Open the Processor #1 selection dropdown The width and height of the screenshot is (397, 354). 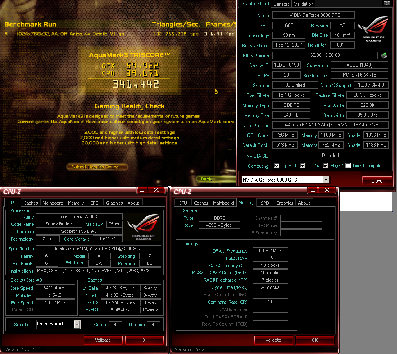coord(77,324)
